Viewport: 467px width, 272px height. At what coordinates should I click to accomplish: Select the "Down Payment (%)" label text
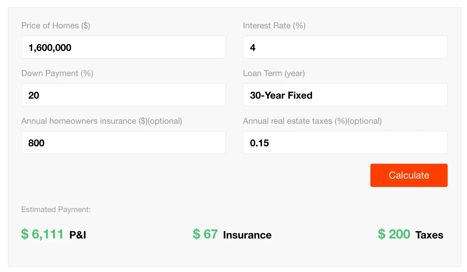pyautogui.click(x=57, y=73)
